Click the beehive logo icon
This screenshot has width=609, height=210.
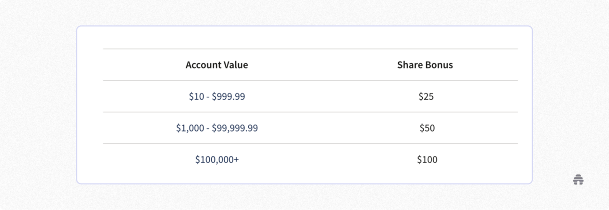click(x=578, y=179)
